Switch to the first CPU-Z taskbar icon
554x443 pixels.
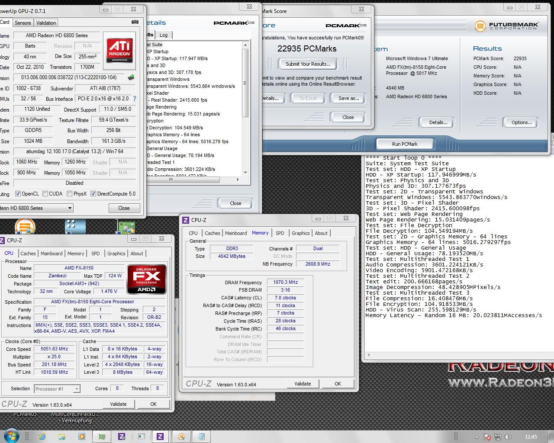pos(122,437)
